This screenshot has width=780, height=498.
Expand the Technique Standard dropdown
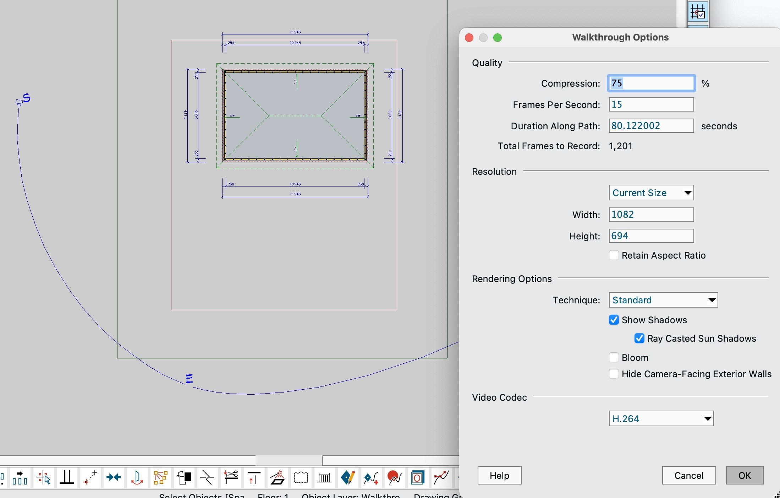point(663,300)
